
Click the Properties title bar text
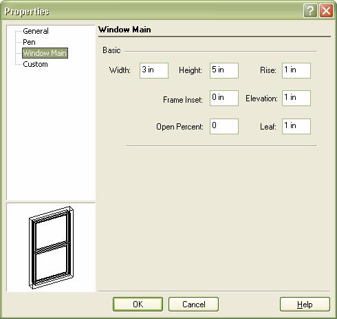[27, 11]
